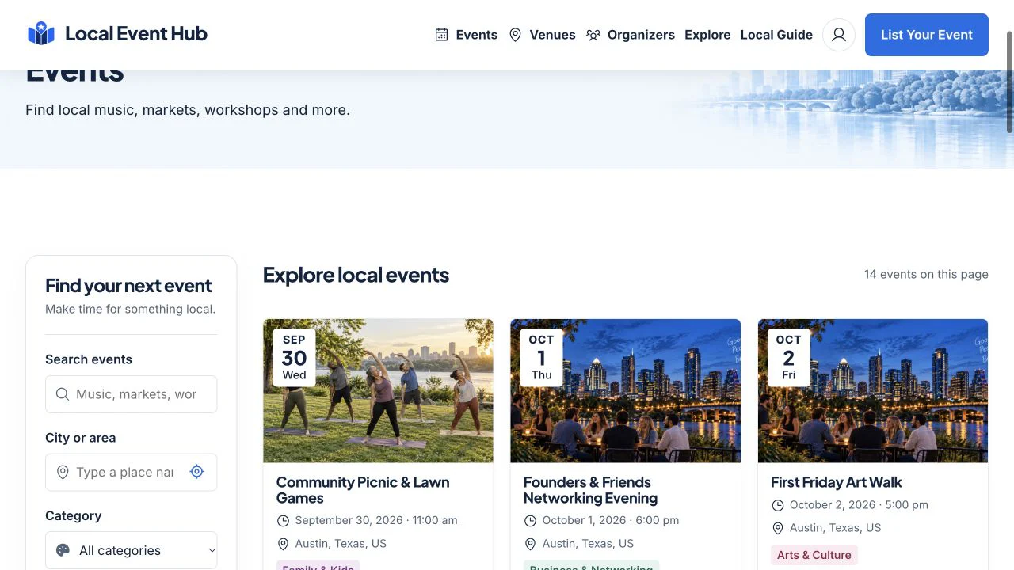
Task: Click the people icon beside Organizers
Action: [x=593, y=35]
